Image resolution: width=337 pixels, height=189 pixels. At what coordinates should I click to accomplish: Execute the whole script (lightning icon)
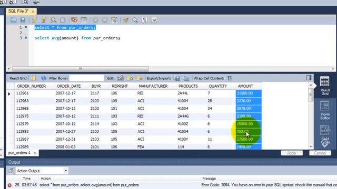[34, 20]
